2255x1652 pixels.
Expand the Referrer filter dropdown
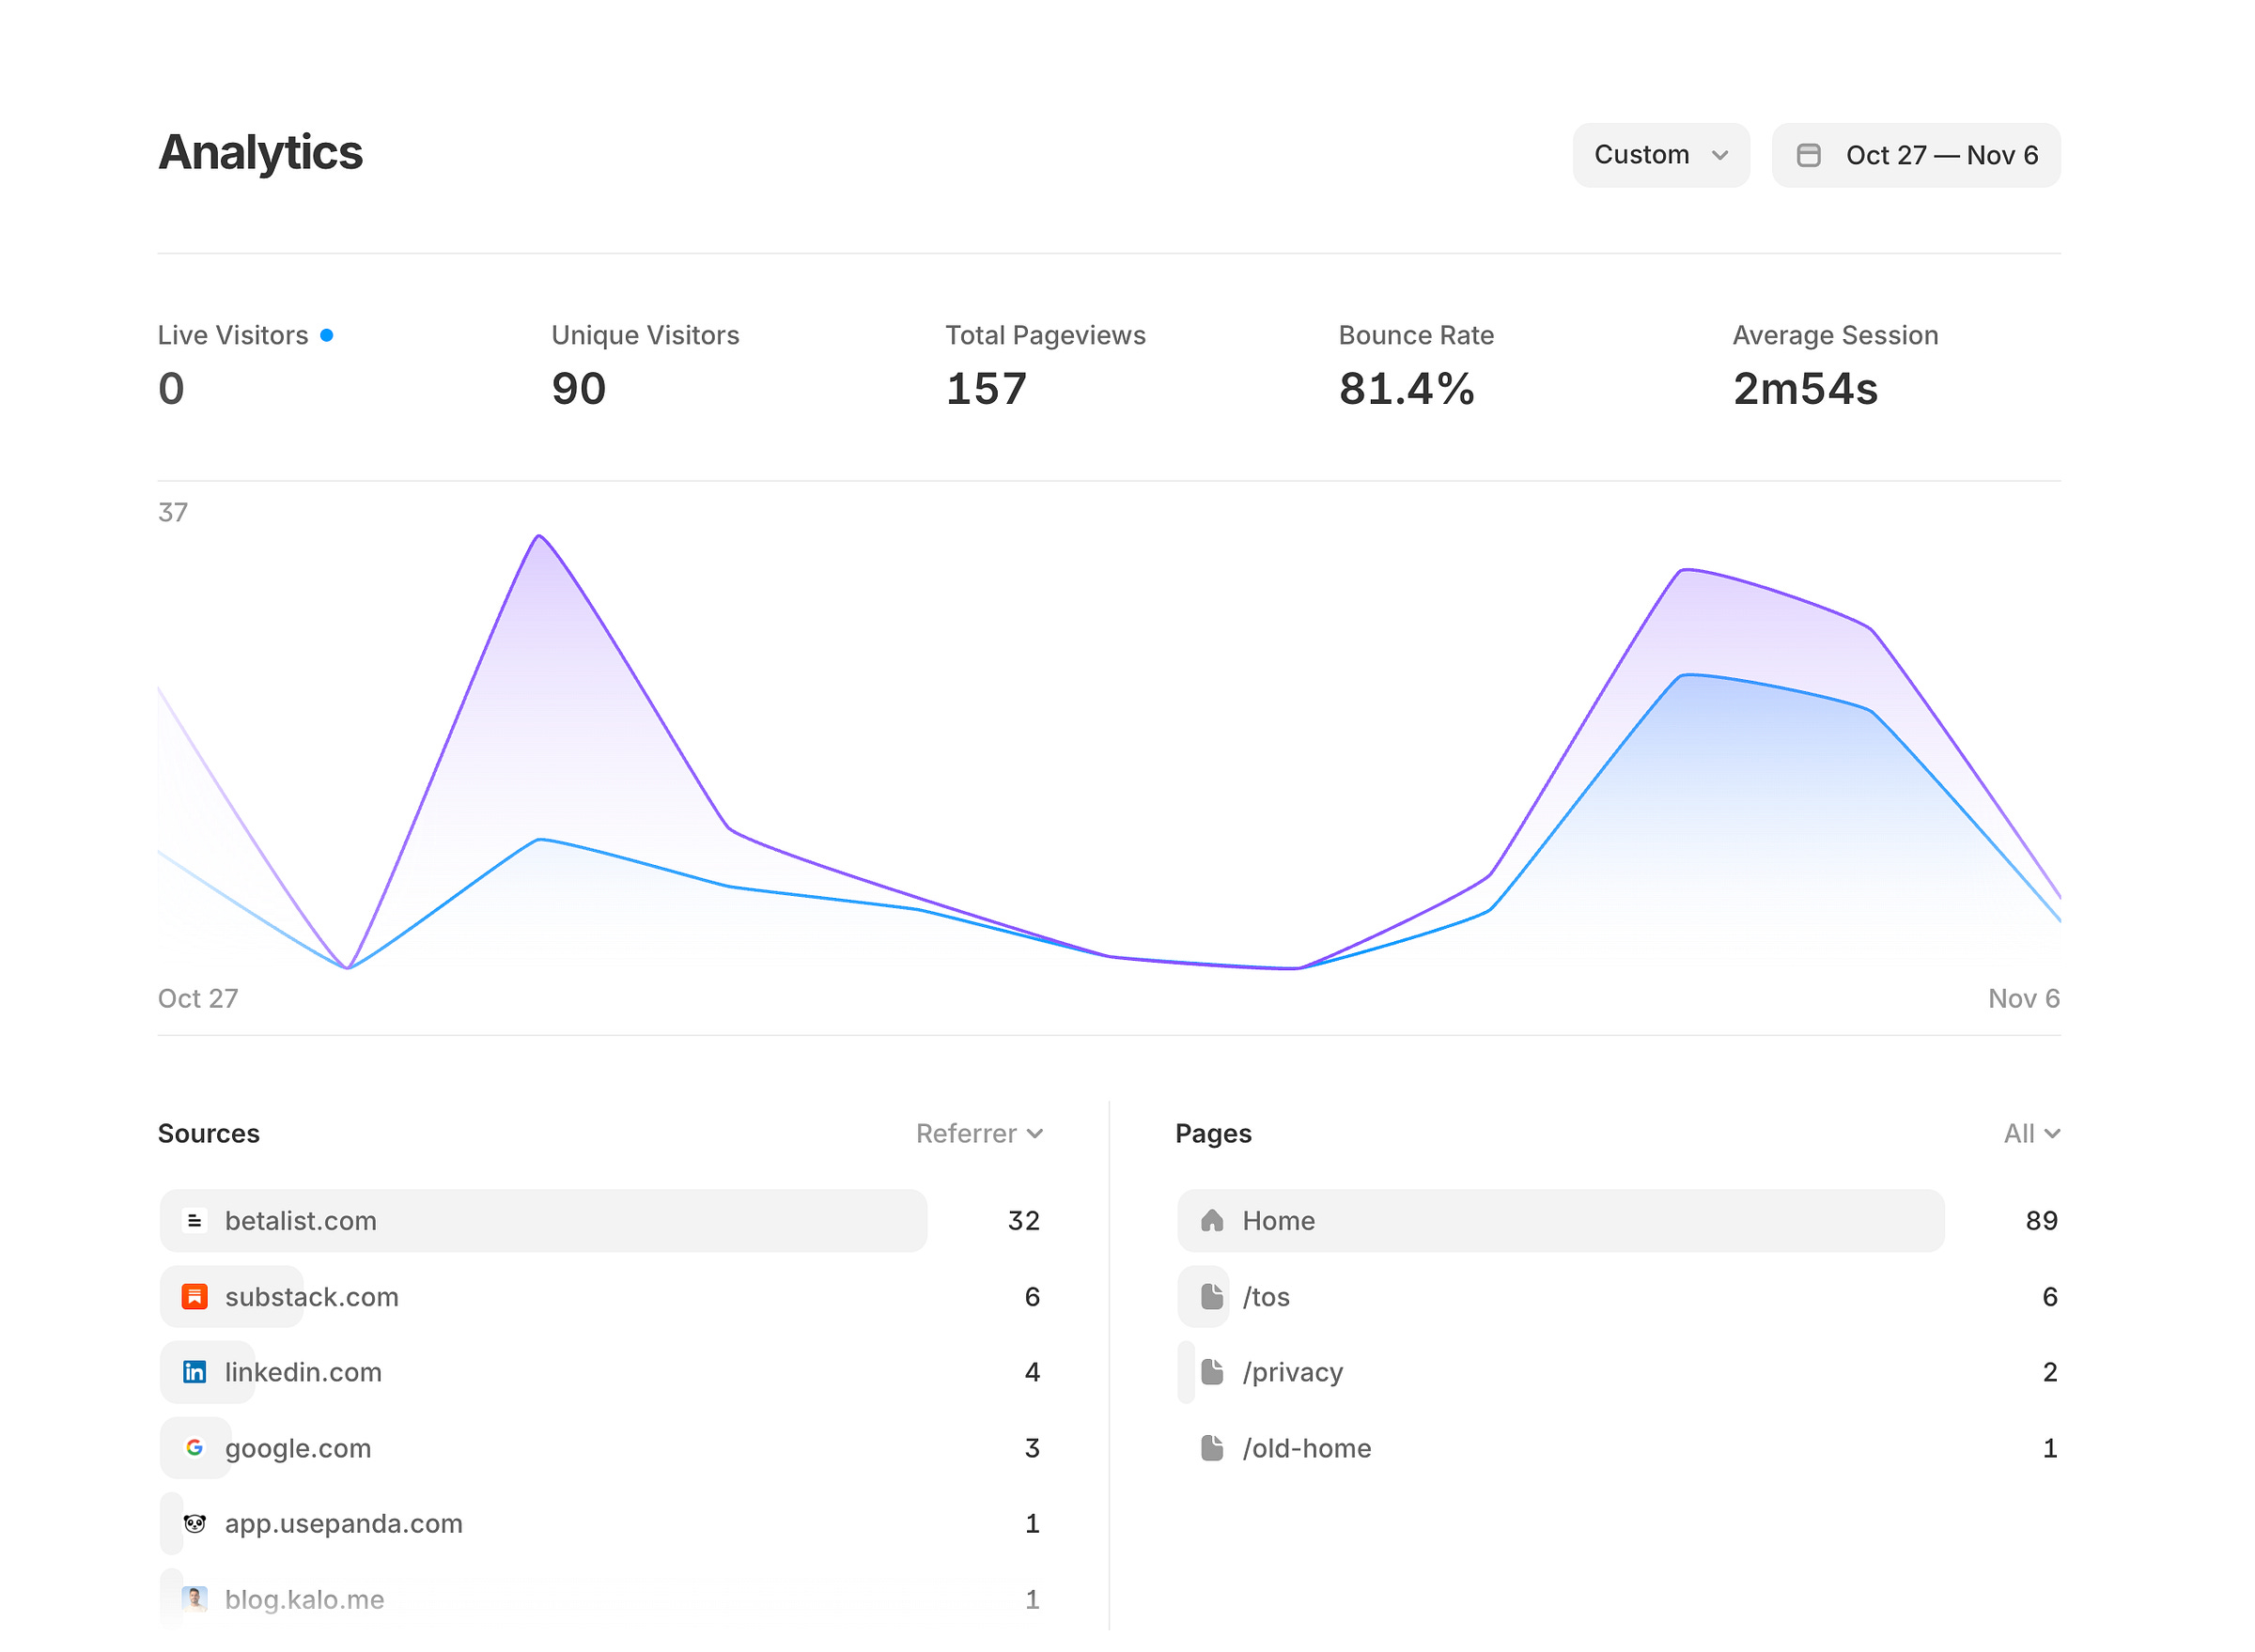click(979, 1134)
